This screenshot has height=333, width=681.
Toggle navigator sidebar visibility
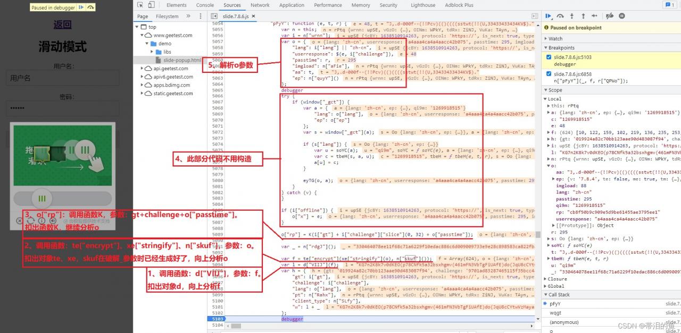coord(214,16)
